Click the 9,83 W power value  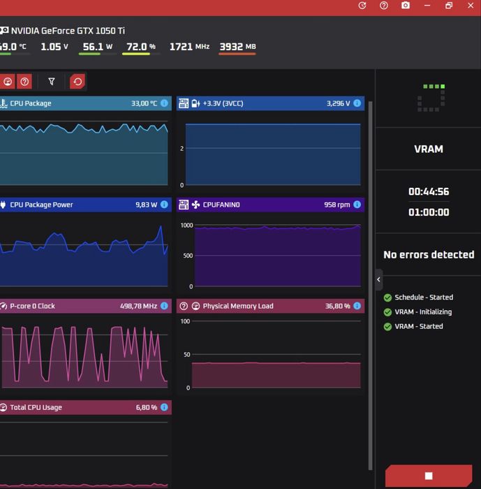(146, 205)
